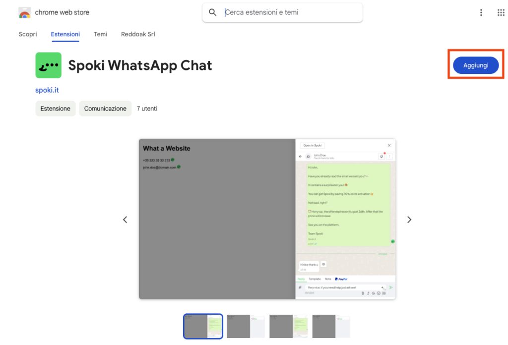Select the second screenshot thumbnail
The width and height of the screenshot is (508, 345).
pyautogui.click(x=246, y=326)
